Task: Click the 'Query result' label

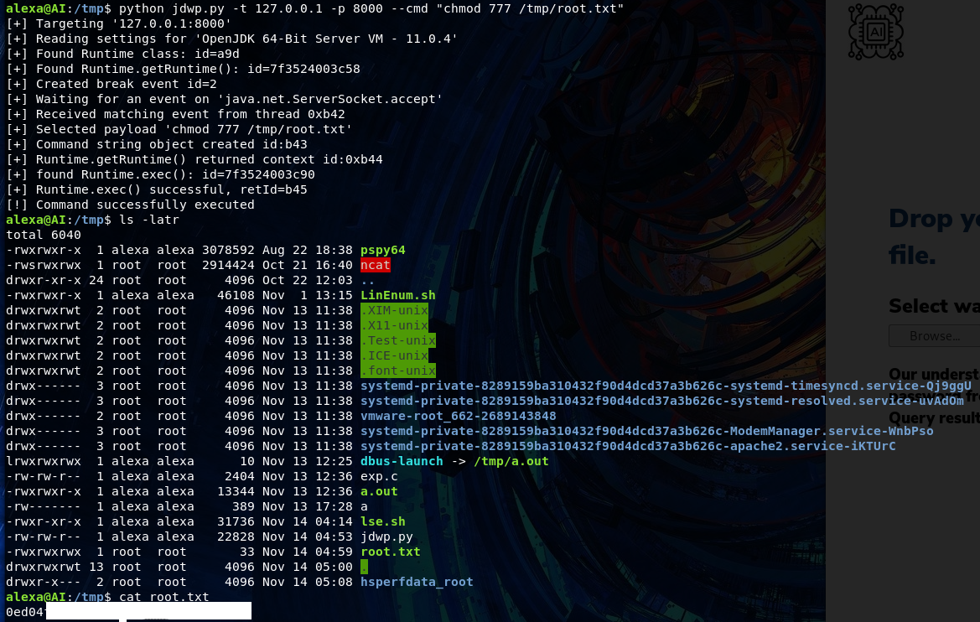Action: (935, 417)
